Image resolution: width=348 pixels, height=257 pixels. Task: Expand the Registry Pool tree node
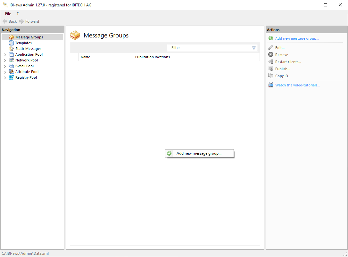(5, 78)
